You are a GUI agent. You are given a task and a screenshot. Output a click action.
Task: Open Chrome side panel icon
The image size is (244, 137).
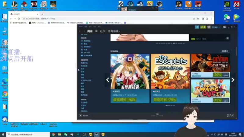[203, 19]
